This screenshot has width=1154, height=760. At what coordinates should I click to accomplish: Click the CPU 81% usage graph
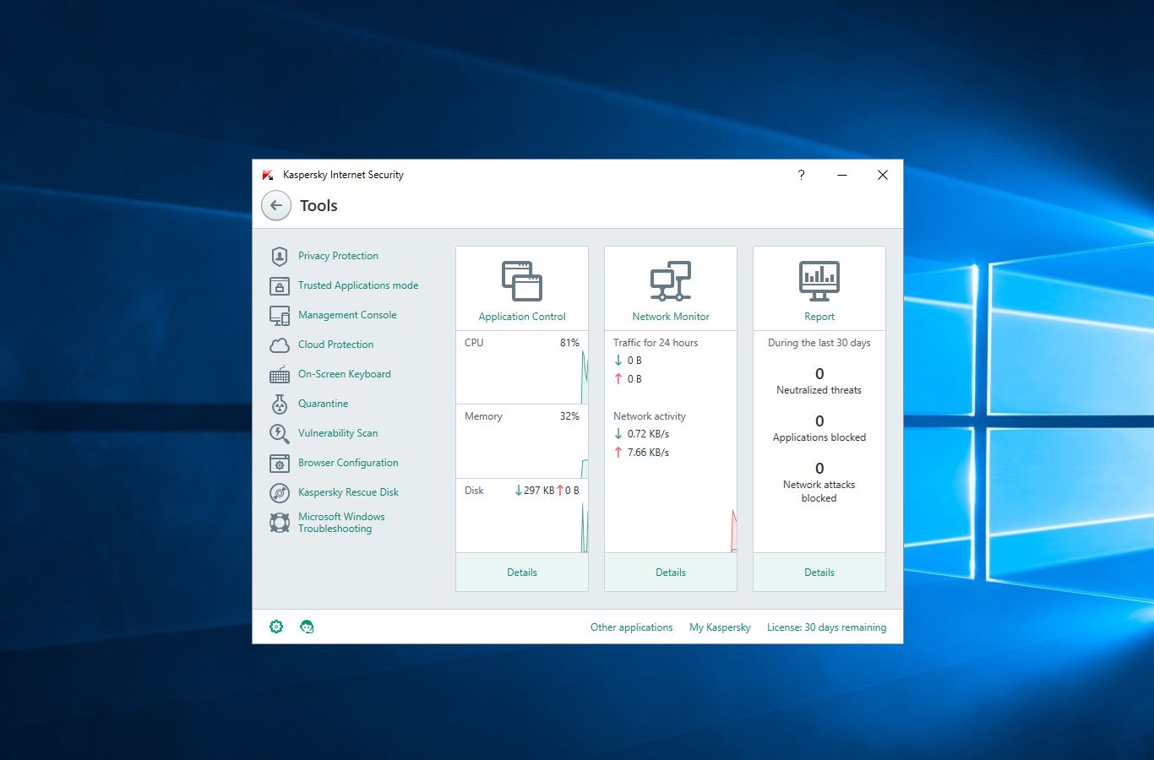(522, 367)
